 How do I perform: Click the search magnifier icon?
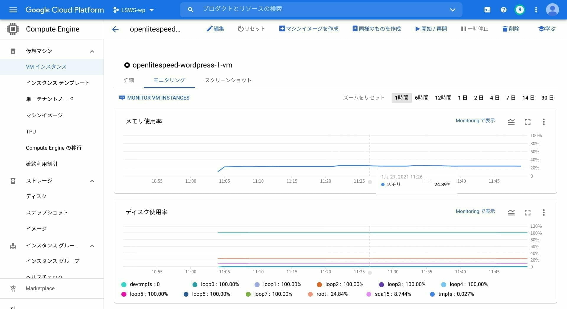tap(190, 10)
